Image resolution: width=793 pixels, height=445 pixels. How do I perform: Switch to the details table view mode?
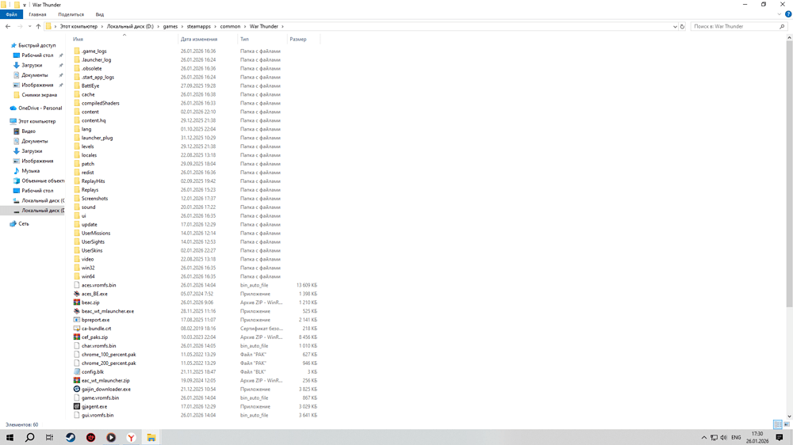point(777,425)
